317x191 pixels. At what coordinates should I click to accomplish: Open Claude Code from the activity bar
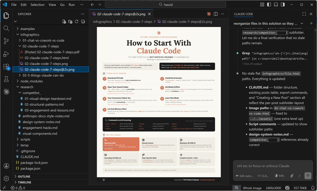point(6,92)
